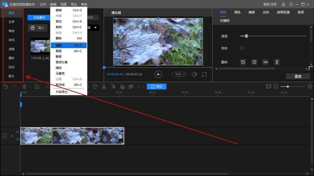Click the timeline zoom-out magnifier icon
Screen dimensions: 314x176
click(276, 87)
